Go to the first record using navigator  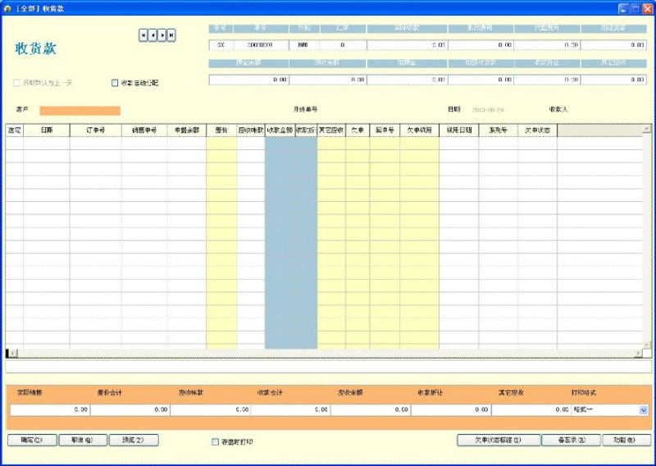[x=143, y=35]
